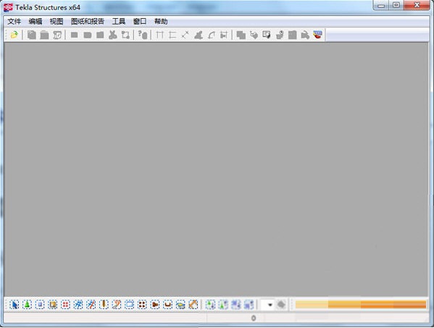Toggle Select cuts switch with scissors icon
434x328 pixels.
tap(117, 305)
